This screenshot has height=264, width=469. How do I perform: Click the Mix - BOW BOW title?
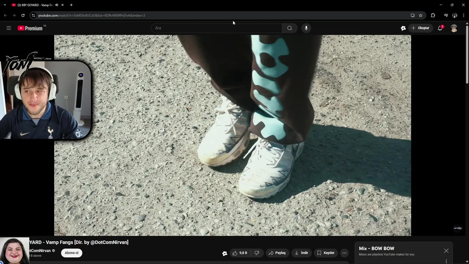pos(377,249)
